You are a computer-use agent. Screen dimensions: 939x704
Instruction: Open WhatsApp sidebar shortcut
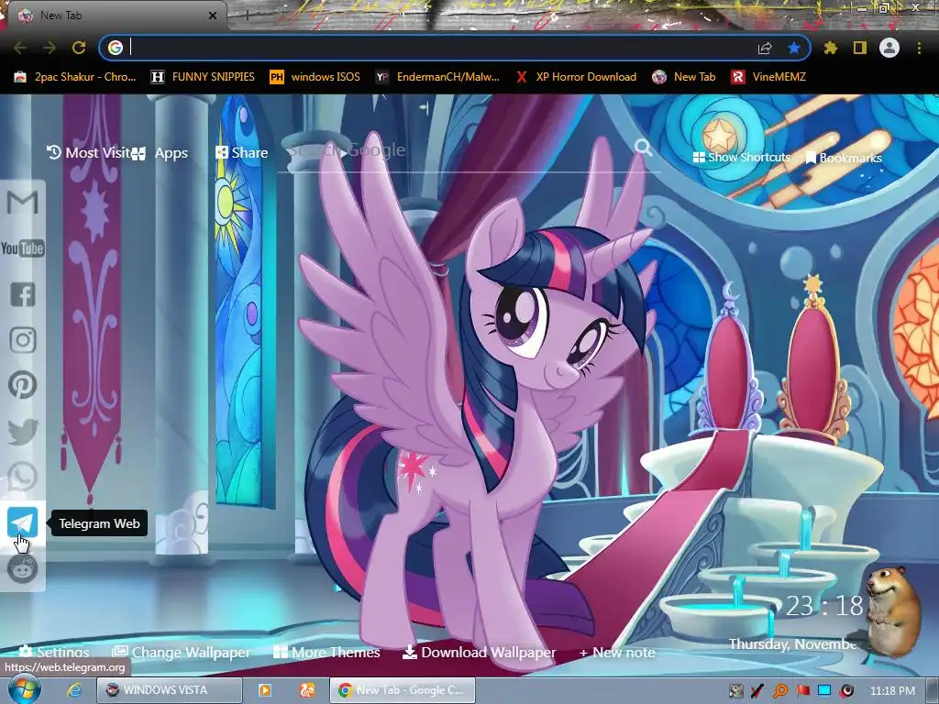pos(23,477)
